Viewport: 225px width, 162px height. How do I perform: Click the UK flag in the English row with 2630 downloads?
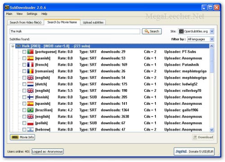click(x=31, y=117)
